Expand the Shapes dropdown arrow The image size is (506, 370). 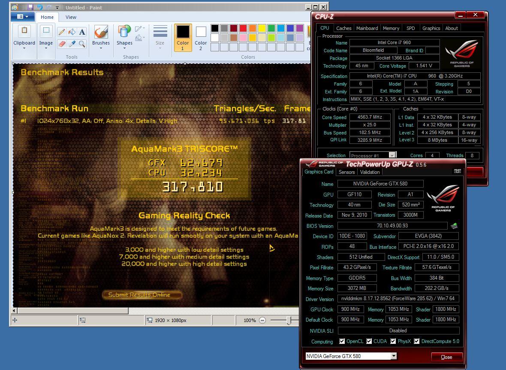pyautogui.click(x=124, y=48)
